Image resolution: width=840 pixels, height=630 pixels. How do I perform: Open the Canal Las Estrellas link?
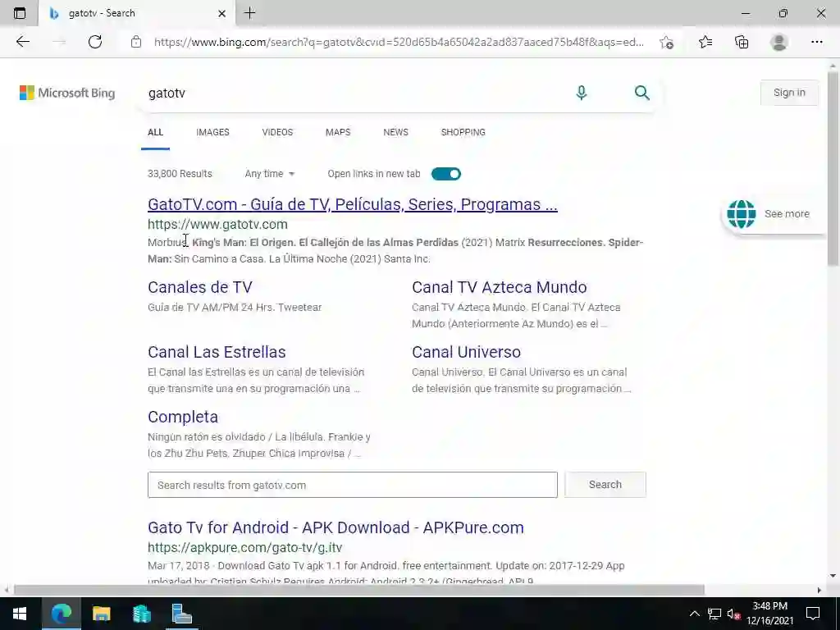click(217, 352)
